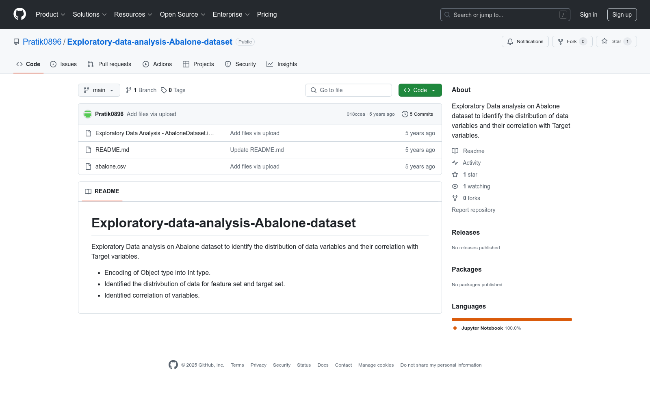The height and width of the screenshot is (406, 650).
Task: View the 5 Commits history
Action: [x=418, y=114]
